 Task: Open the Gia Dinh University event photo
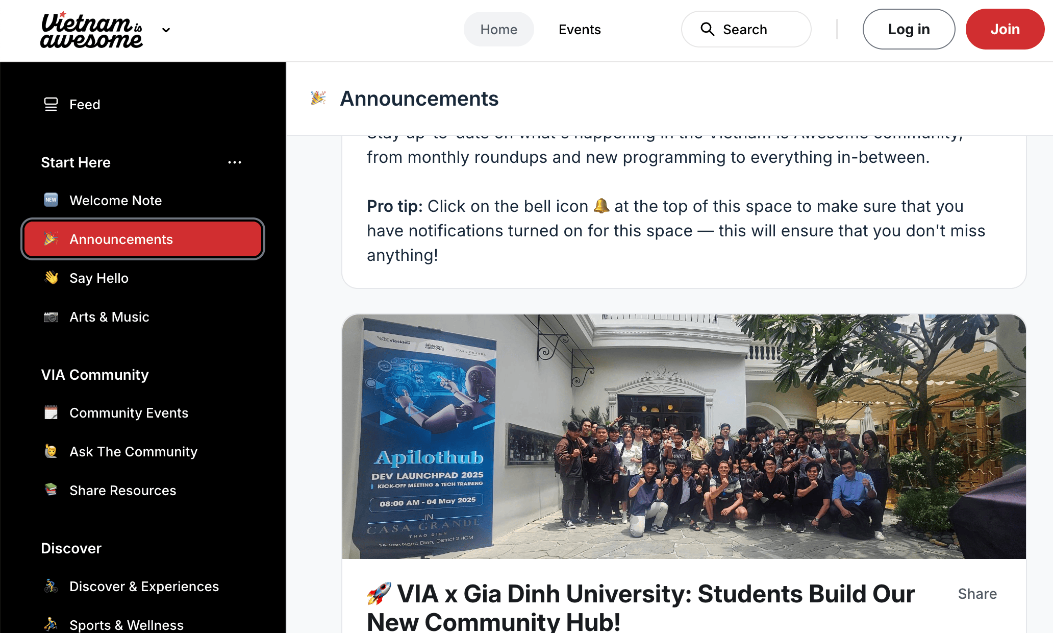[684, 437]
